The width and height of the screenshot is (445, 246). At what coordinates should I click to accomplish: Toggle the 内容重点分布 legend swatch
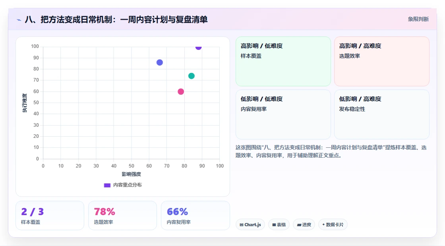click(x=107, y=185)
